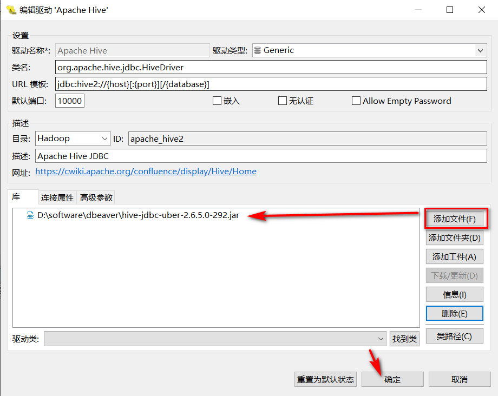Viewport: 498px width, 396px height.
Task: Click the 类名 input field
Action: (x=271, y=67)
